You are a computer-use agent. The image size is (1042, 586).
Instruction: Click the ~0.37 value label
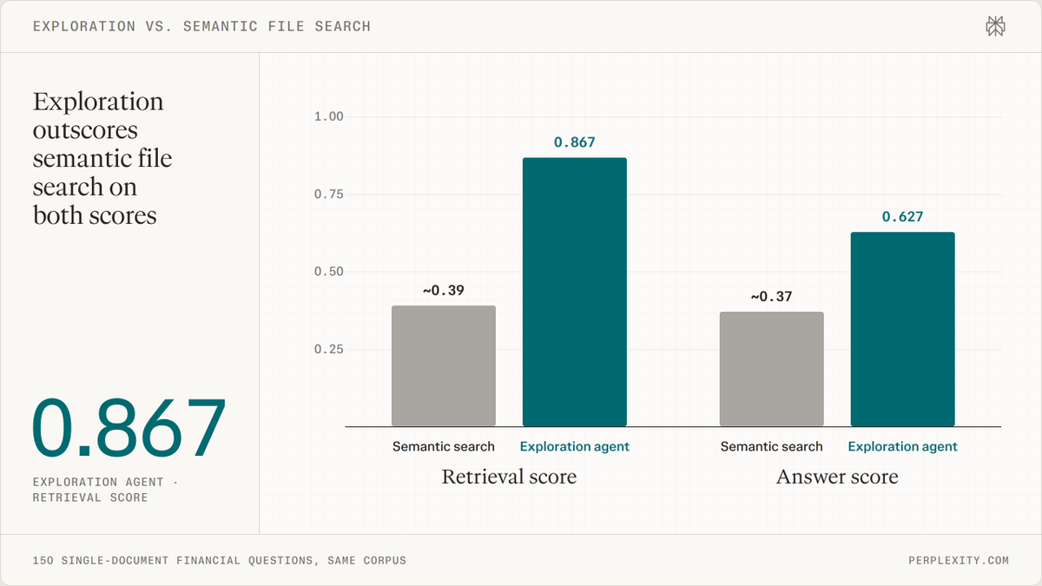772,297
